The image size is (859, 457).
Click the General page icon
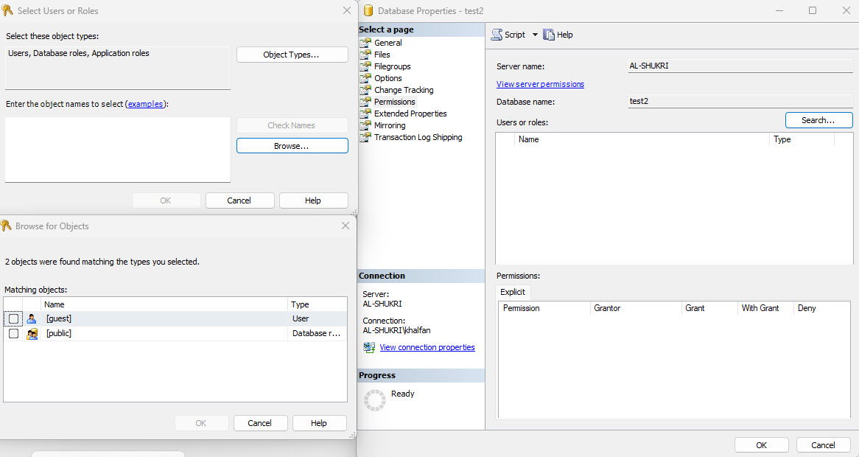(x=365, y=43)
